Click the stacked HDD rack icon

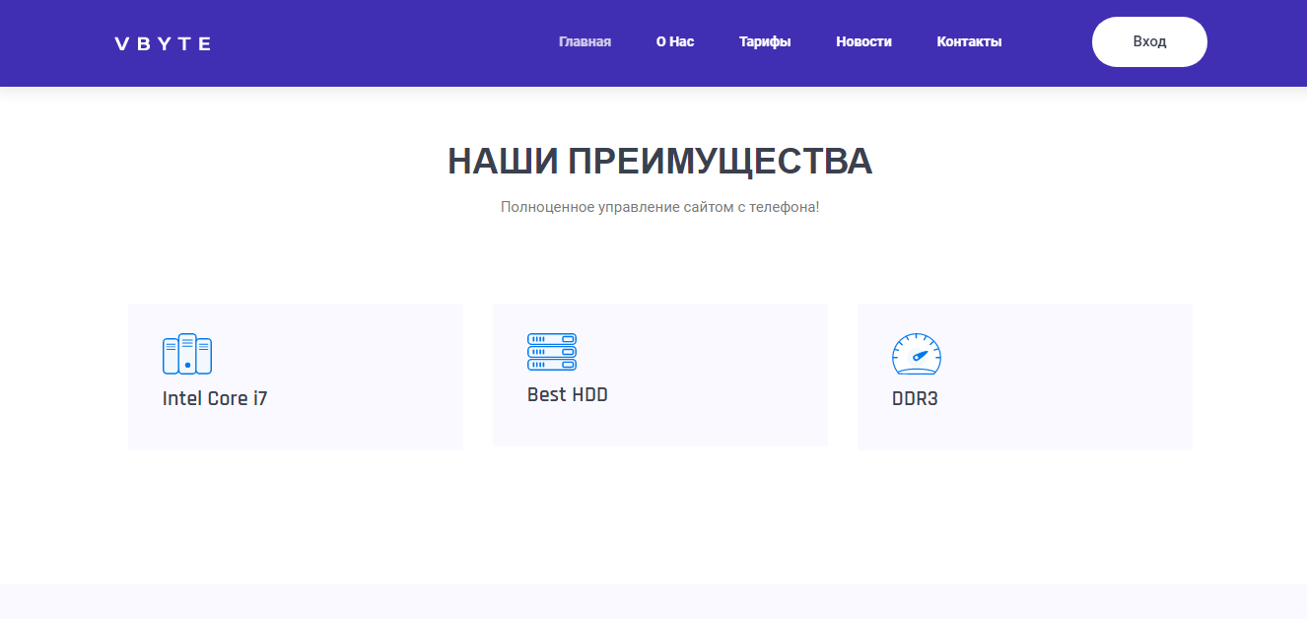click(x=552, y=352)
